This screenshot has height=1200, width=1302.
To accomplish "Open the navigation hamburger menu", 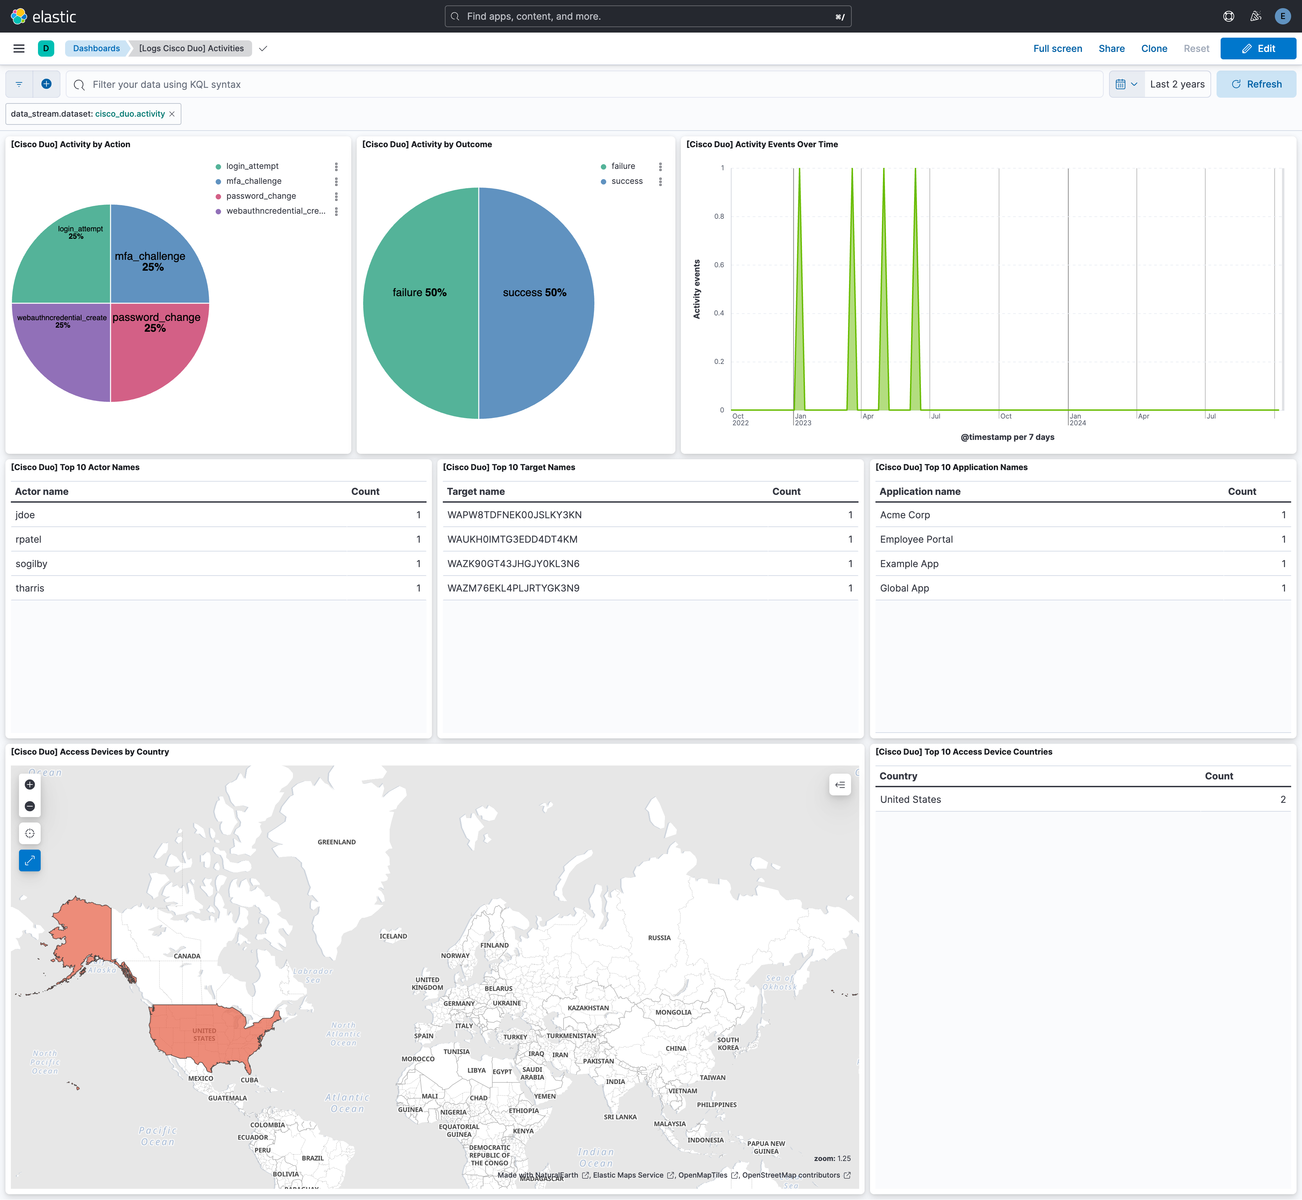I will 18,48.
